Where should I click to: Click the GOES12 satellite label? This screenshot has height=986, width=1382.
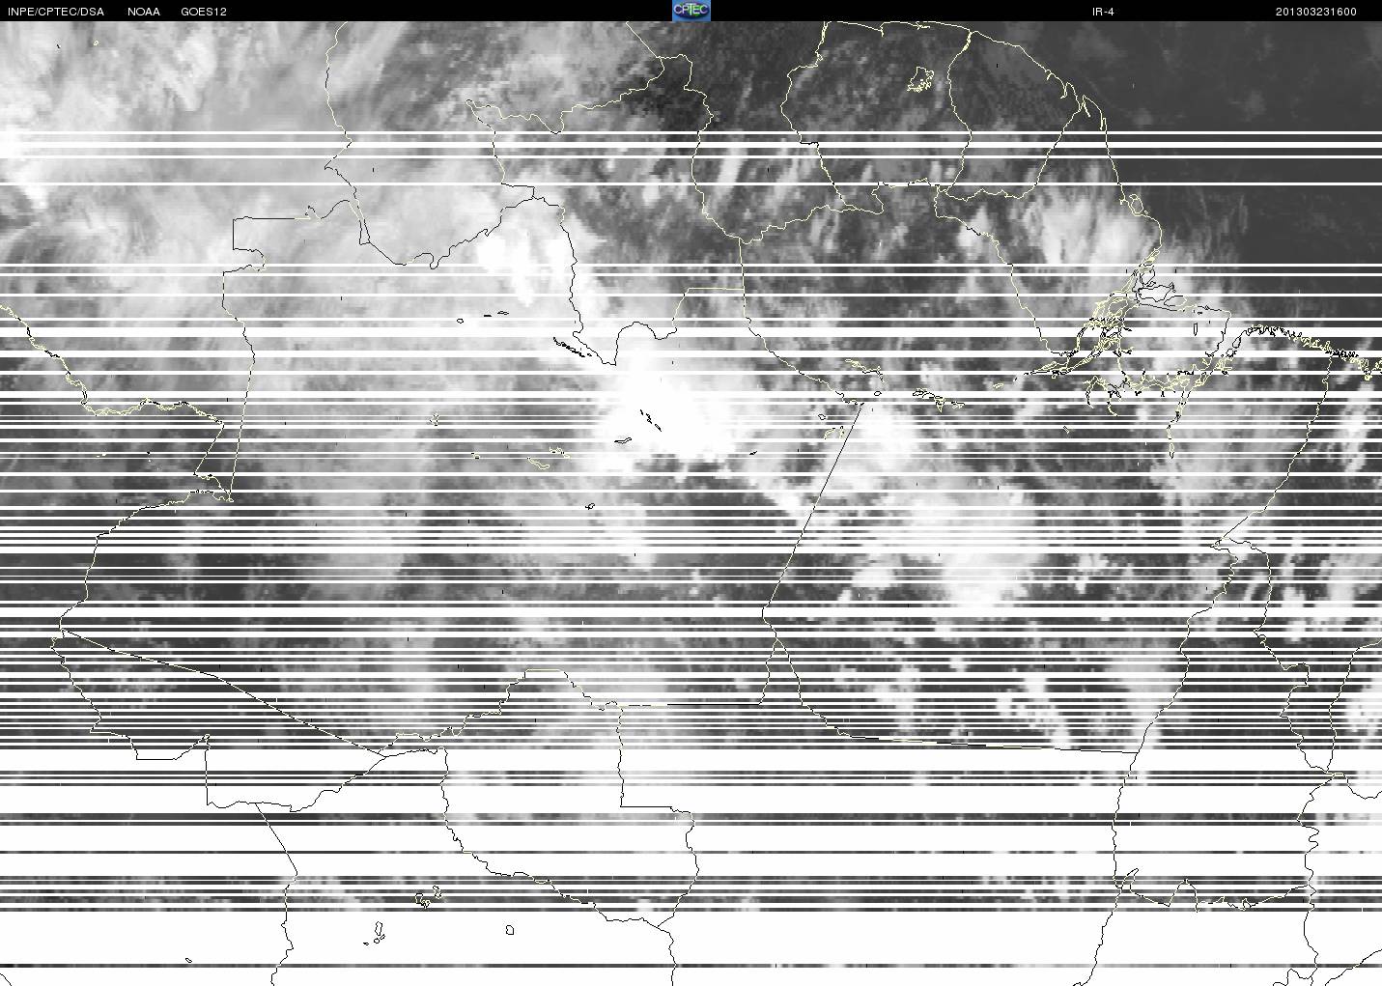click(204, 12)
